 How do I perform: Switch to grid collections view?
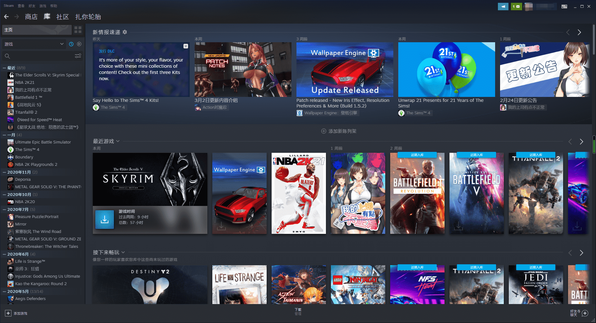pos(78,30)
